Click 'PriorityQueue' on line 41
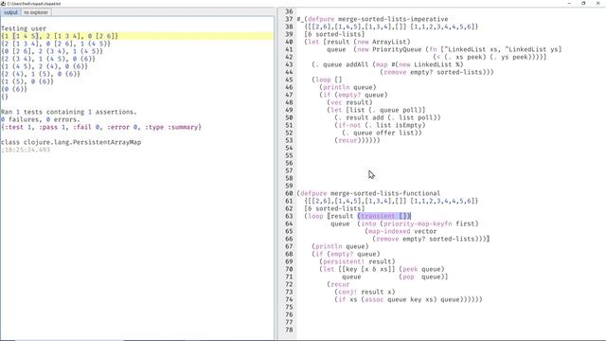 [x=397, y=49]
